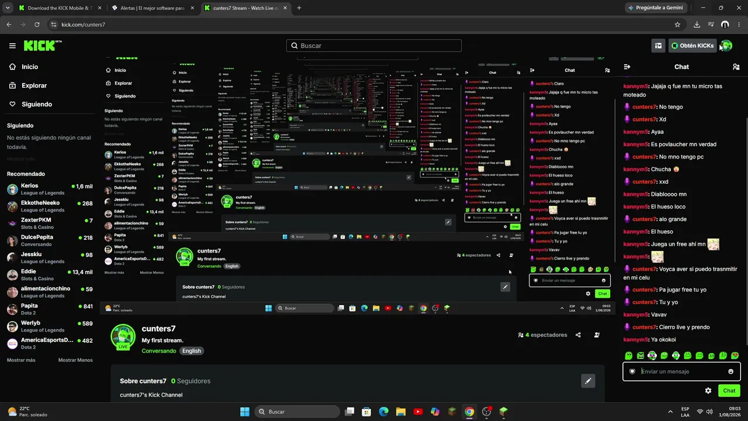The image size is (748, 421).
Task: Click the Obtén KICKs button
Action: [692, 46]
